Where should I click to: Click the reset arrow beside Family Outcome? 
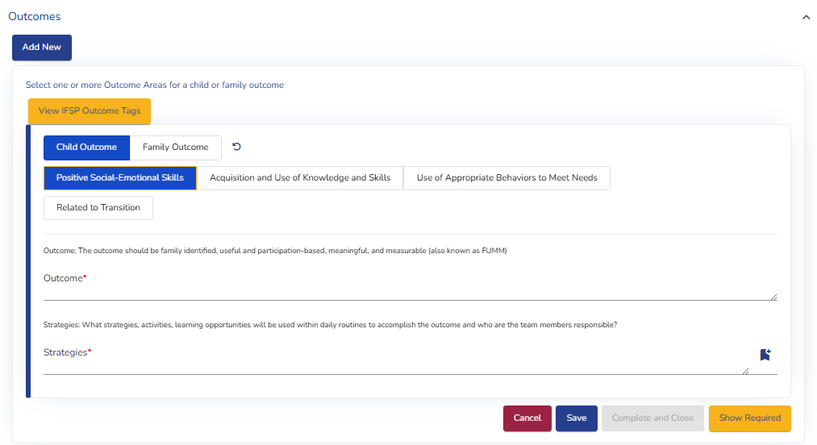(x=236, y=147)
